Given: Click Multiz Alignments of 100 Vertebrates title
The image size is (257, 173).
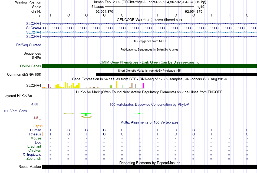Looking at the screenshot, I should pos(149,122).
